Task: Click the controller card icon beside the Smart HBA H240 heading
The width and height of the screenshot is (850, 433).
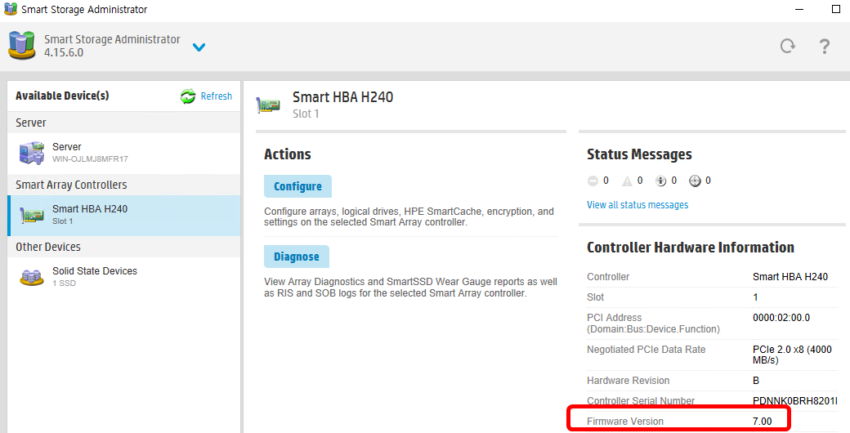Action: point(268,105)
